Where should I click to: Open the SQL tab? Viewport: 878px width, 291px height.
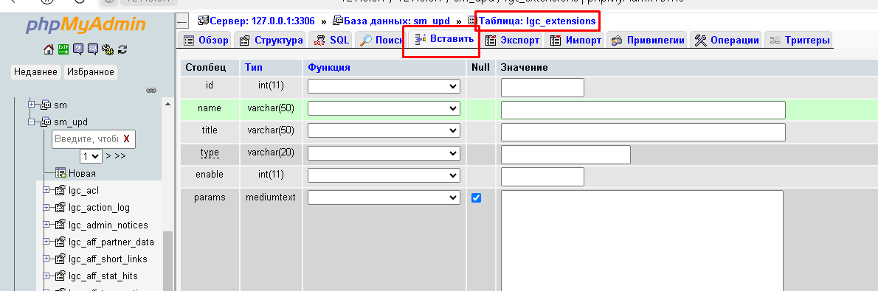coord(331,40)
